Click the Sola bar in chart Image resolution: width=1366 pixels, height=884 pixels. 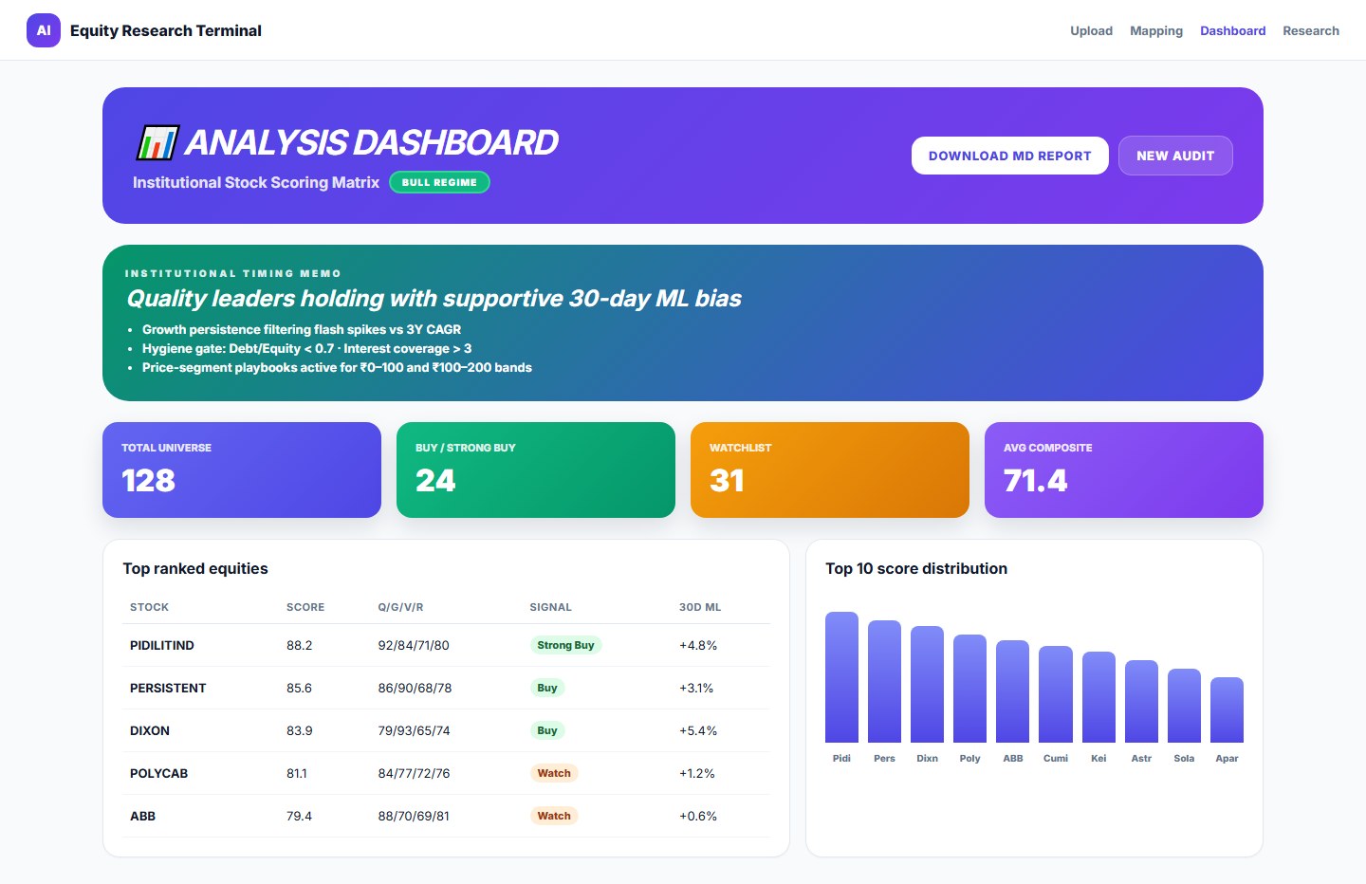coord(1184,706)
